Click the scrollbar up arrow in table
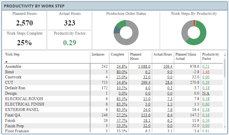Screen dimensions: 229x135 tap(225, 55)
